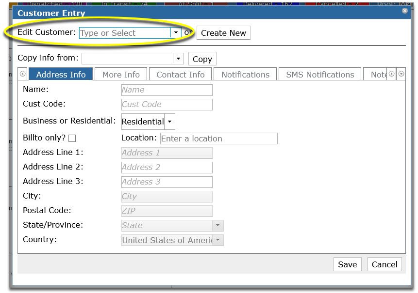Toggle the Billto only checkbox
This screenshot has height=293, width=418.
click(72, 138)
